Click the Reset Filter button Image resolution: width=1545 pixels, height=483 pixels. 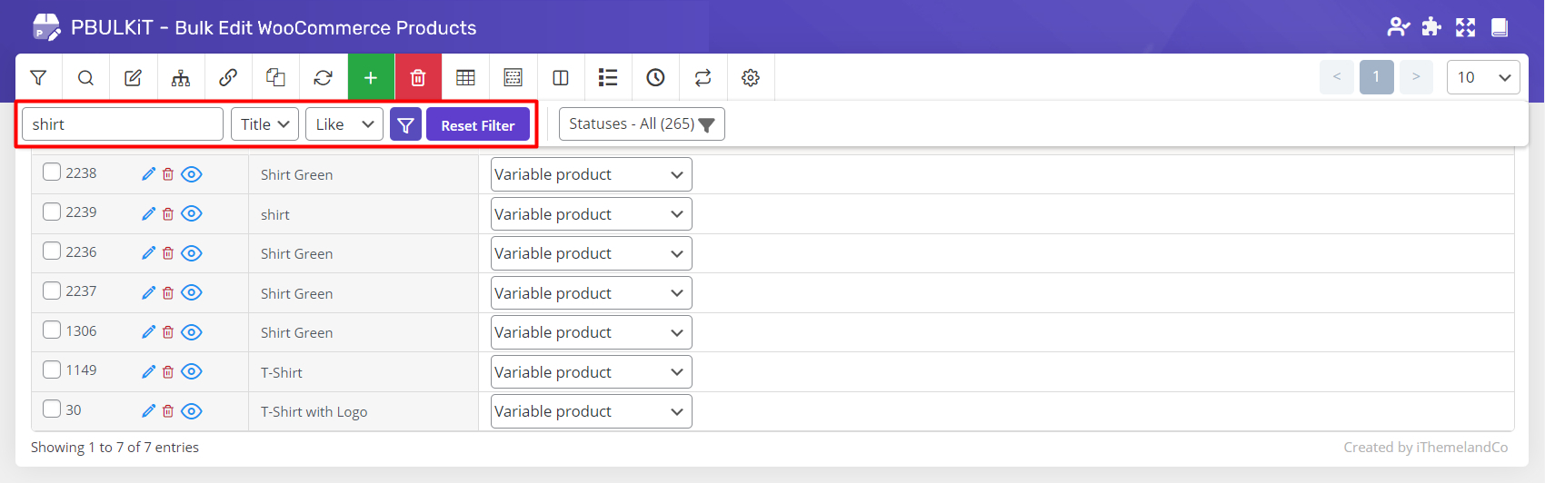coord(478,125)
